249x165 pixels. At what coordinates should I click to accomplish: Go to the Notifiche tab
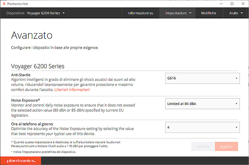[209, 13]
